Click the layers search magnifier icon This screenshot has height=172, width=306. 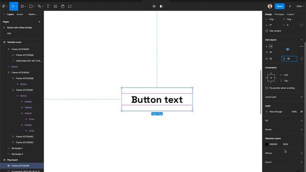coord(4,14)
